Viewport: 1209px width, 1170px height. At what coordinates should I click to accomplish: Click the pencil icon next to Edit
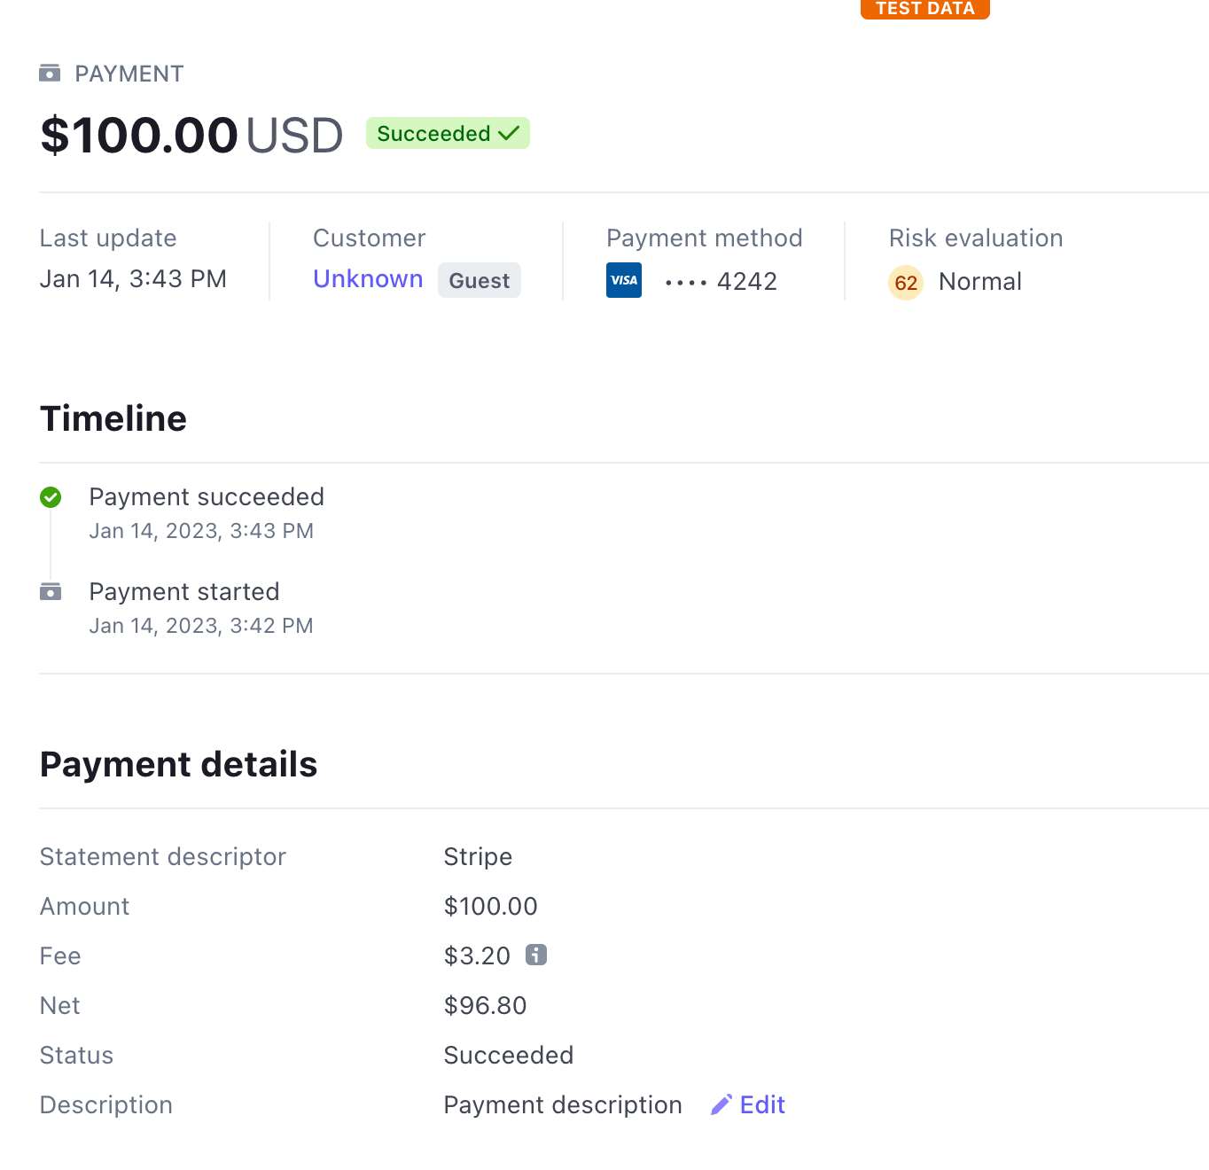[721, 1104]
